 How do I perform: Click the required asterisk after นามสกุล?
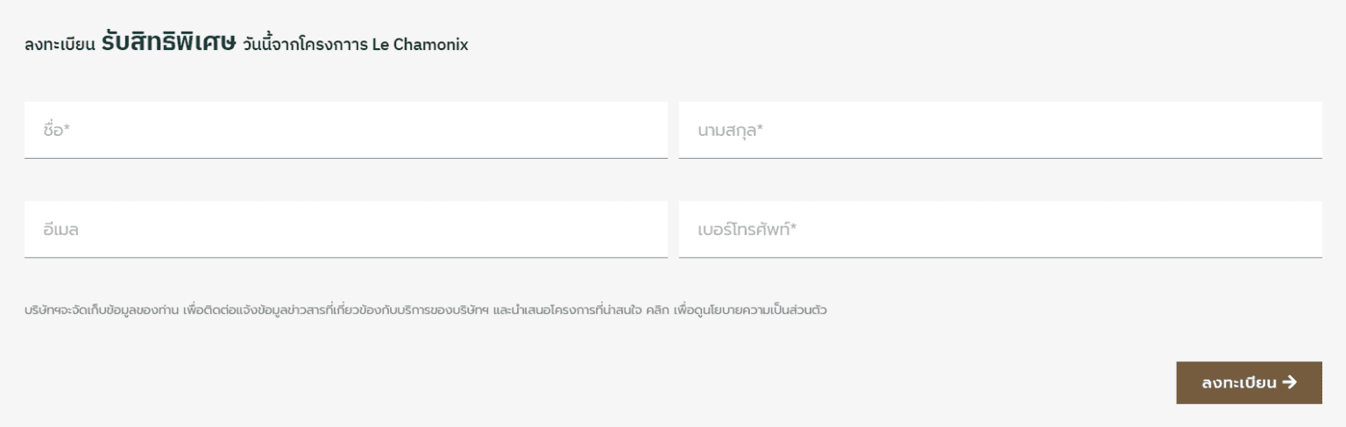(x=760, y=128)
